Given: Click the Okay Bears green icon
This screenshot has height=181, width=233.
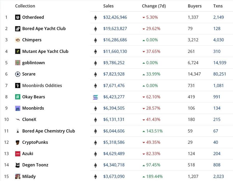Looking at the screenshot, I should pos(18,97).
